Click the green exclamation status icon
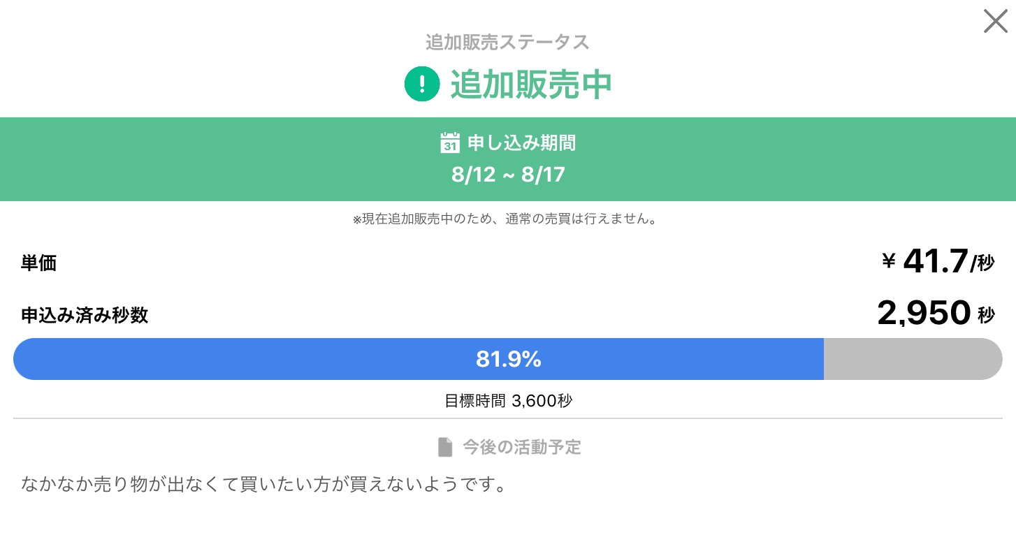This screenshot has height=535, width=1016. (422, 84)
